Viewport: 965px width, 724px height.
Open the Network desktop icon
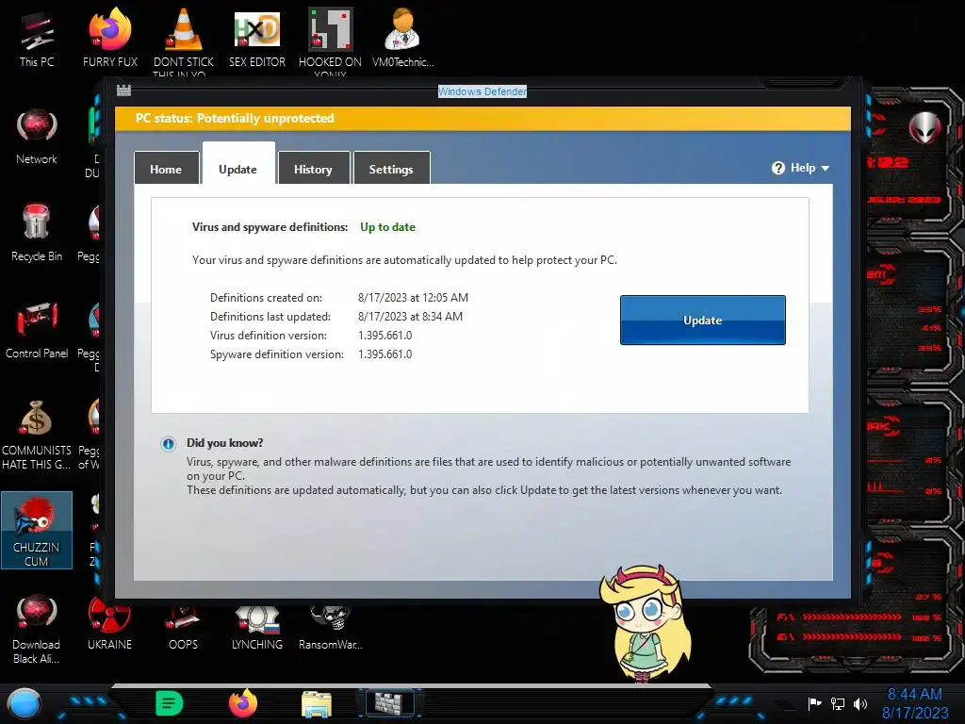click(x=37, y=137)
